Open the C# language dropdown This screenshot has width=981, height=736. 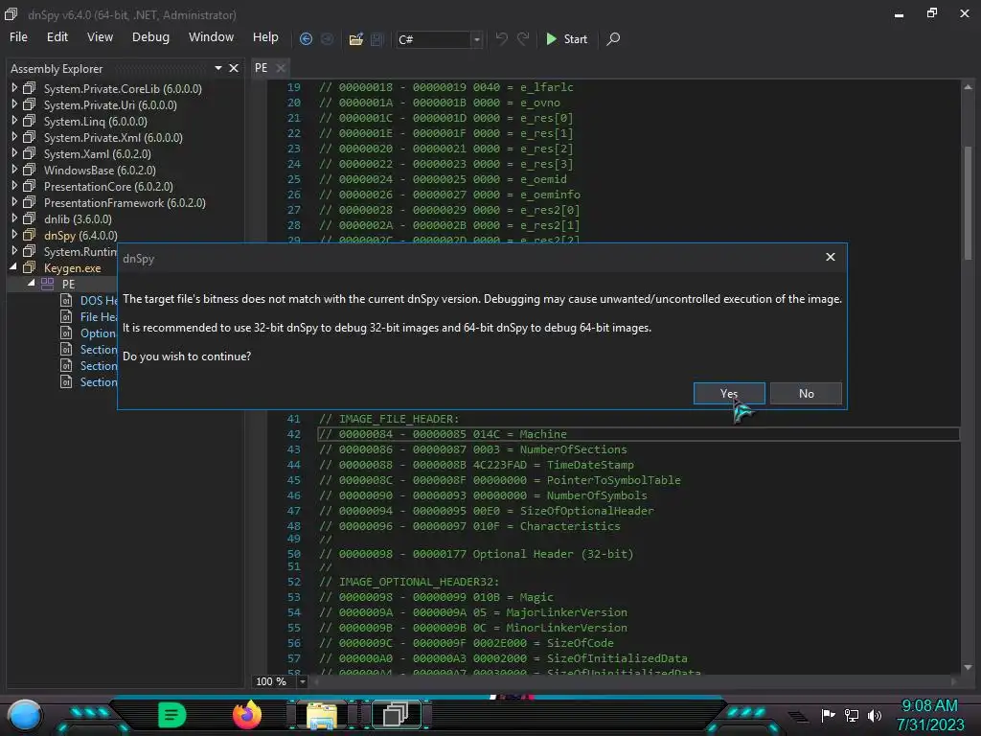click(x=476, y=39)
